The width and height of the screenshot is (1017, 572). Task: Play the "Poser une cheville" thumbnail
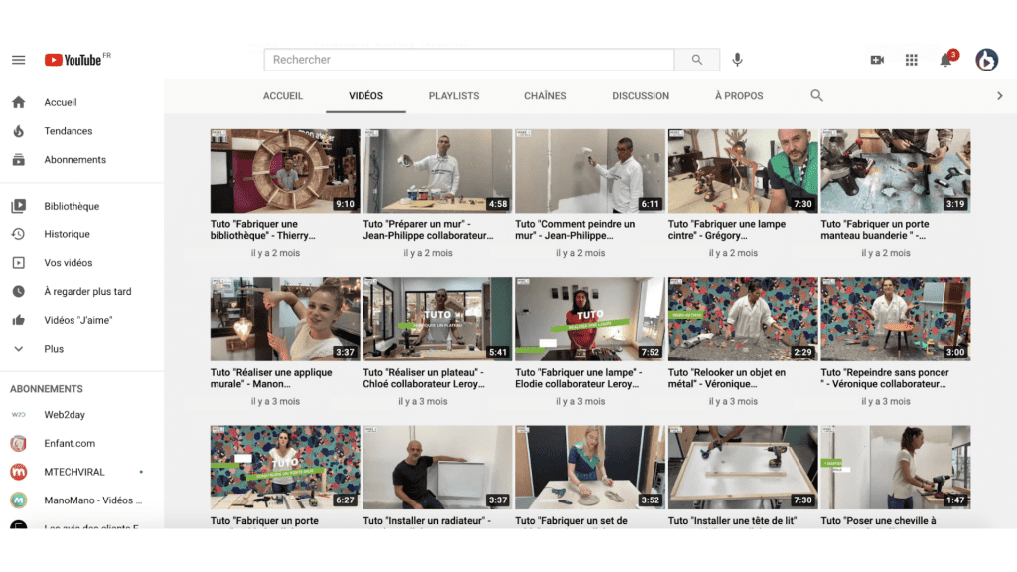tap(896, 468)
